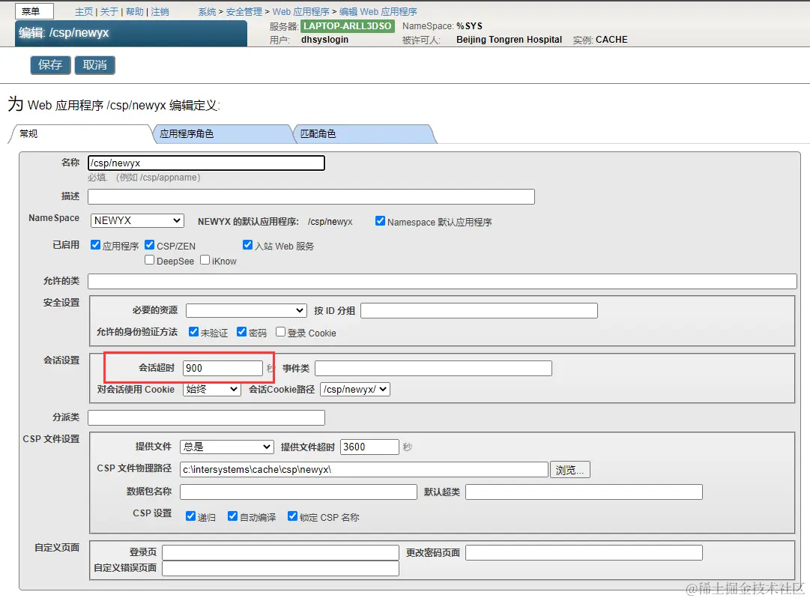Click into the 事件类 input field
810x601 pixels.
pos(433,369)
